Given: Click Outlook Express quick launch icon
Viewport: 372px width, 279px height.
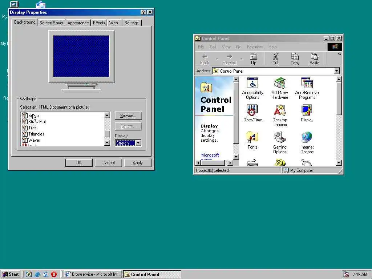Looking at the screenshot, I should (x=45, y=275).
